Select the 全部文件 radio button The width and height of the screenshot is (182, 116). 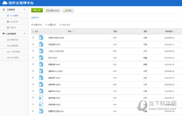(x=32, y=25)
